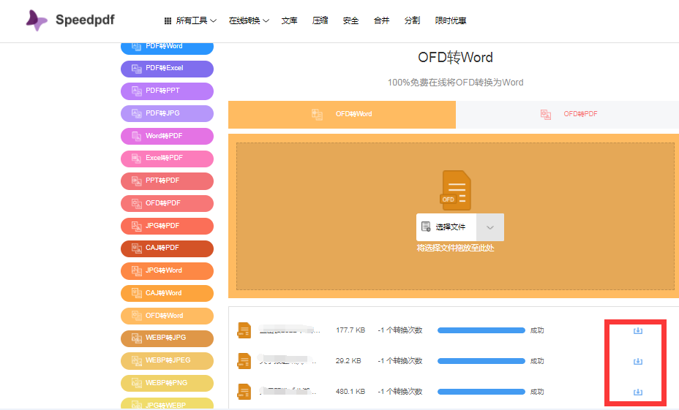
Task: Select Excel转PDF in the sidebar
Action: (167, 159)
